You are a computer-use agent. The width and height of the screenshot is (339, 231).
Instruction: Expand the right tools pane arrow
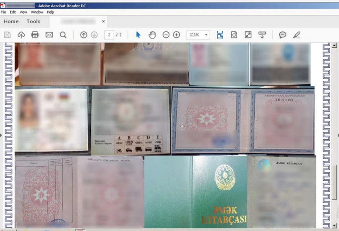coord(338,135)
